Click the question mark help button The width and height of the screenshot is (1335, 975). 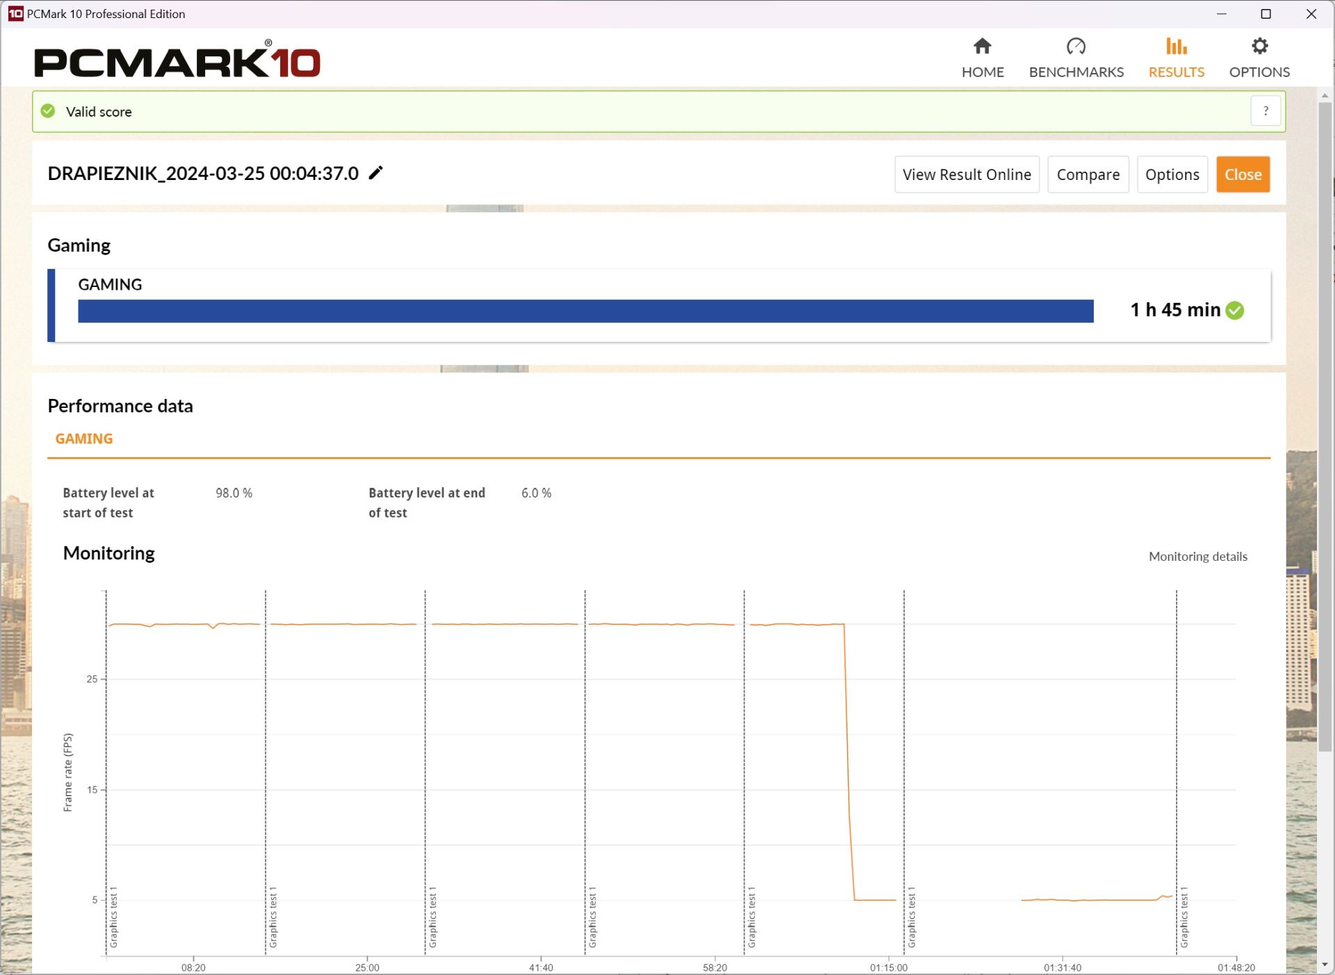point(1265,111)
